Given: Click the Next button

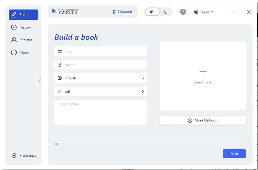Looking at the screenshot, I should click(x=234, y=154).
